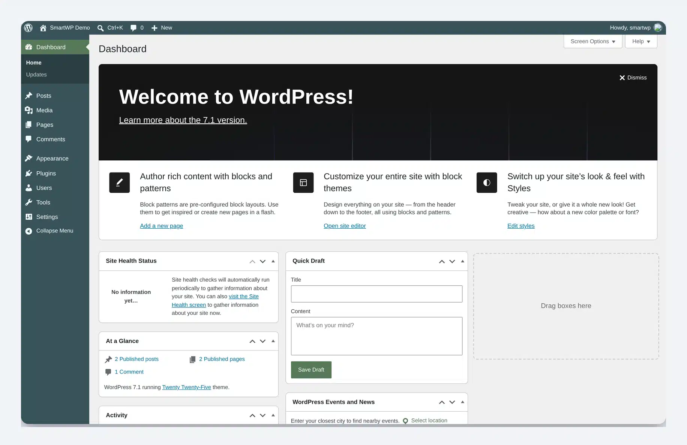This screenshot has width=687, height=445.
Task: Click the visit the Site Health screen link
Action: 215,301
